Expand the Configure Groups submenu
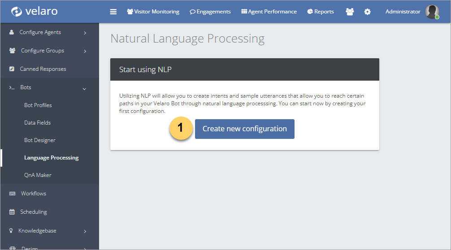 click(x=85, y=51)
